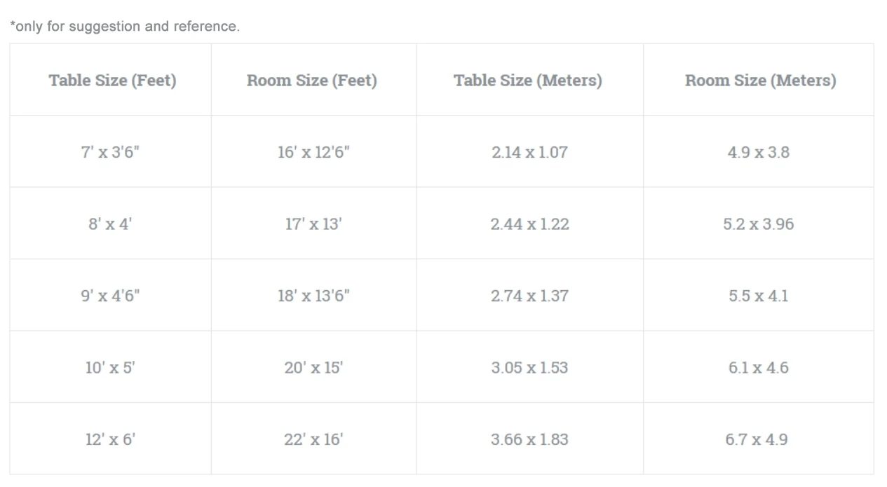Click the 5.5 x 4.1 room cell
The image size is (887, 487).
pyautogui.click(x=759, y=296)
